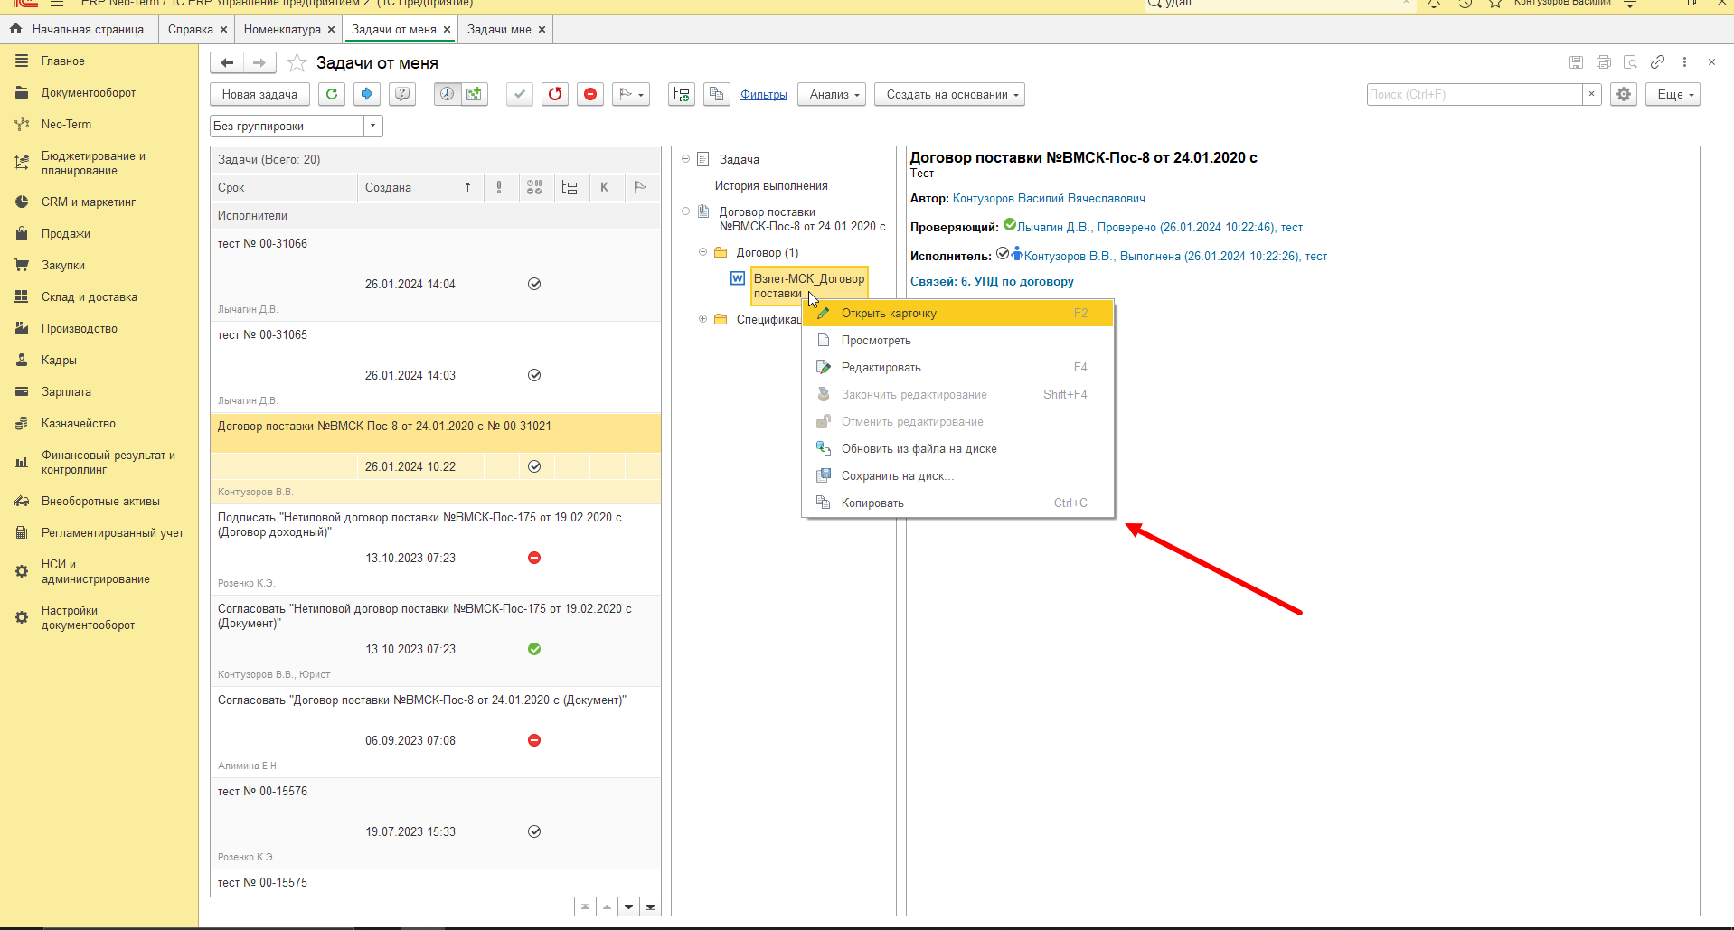Click the question-mark speech bubble icon
The width and height of the screenshot is (1734, 930).
point(402,94)
